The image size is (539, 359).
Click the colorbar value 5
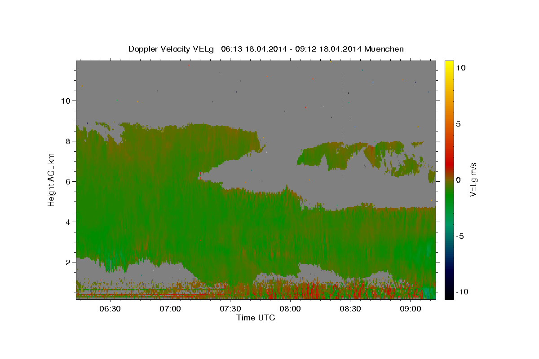point(458,124)
